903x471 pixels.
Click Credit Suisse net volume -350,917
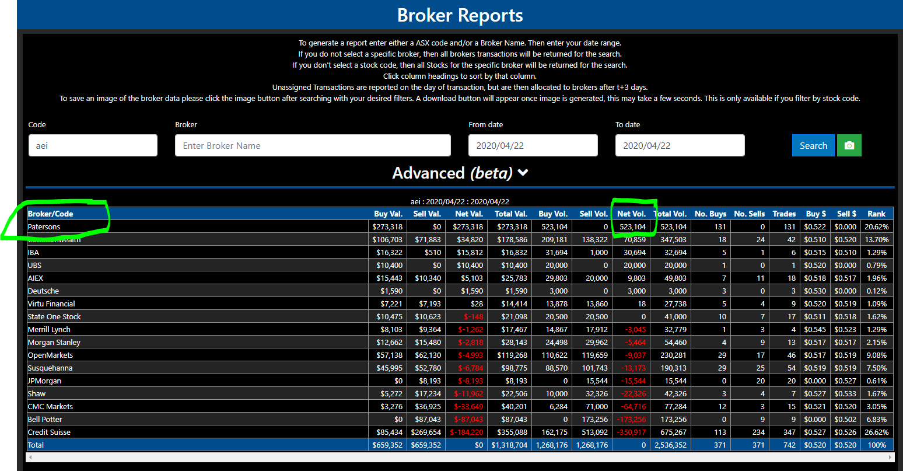click(631, 432)
